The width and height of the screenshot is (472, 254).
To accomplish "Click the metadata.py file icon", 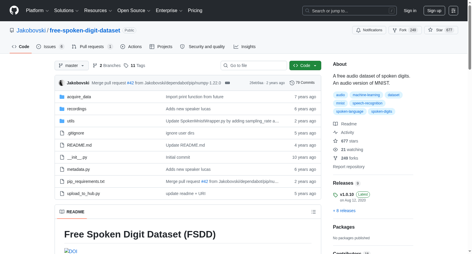I will pyautogui.click(x=62, y=169).
